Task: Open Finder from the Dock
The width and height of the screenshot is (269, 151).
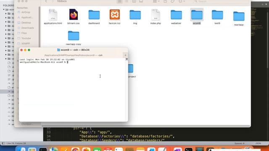Action: point(21,149)
